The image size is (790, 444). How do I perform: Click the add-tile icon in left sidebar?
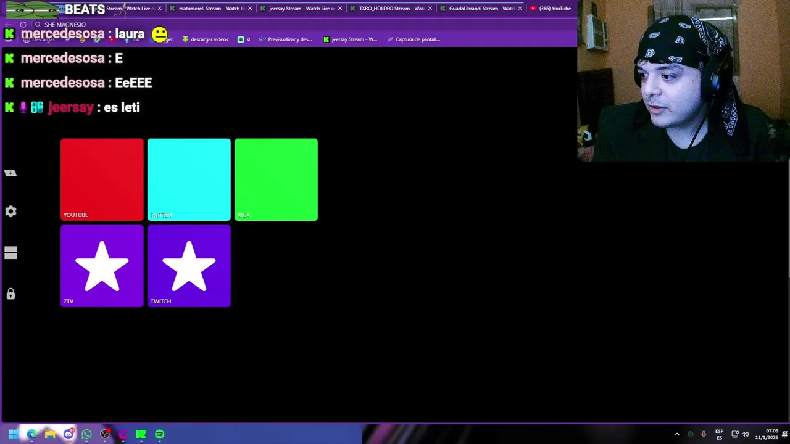[x=10, y=173]
